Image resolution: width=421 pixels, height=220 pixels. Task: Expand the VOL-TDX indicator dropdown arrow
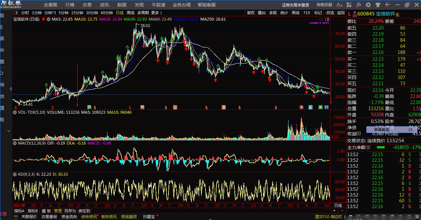point(15,112)
